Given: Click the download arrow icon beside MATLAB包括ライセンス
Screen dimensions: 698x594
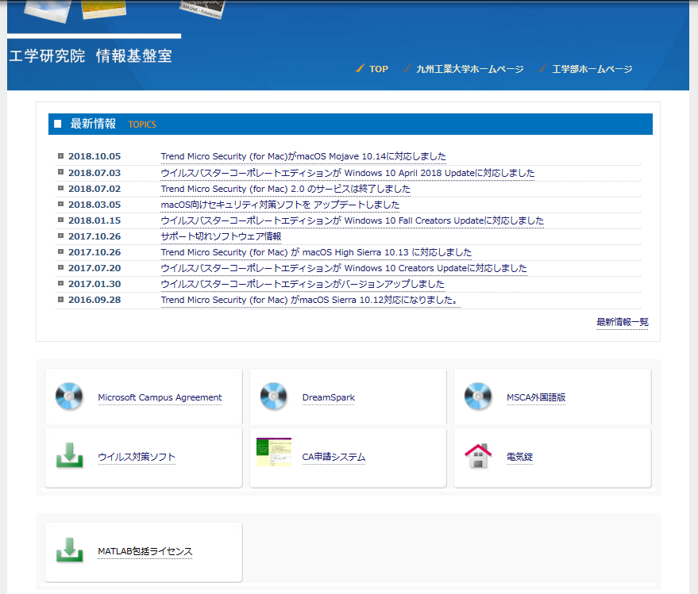Looking at the screenshot, I should 70,552.
